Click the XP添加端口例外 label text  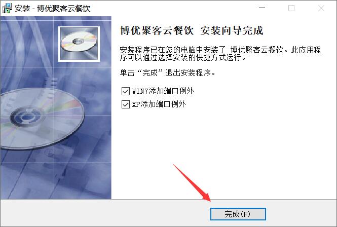point(159,104)
